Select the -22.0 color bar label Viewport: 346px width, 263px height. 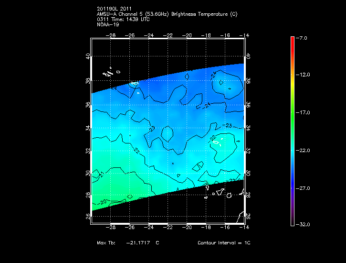click(x=304, y=151)
